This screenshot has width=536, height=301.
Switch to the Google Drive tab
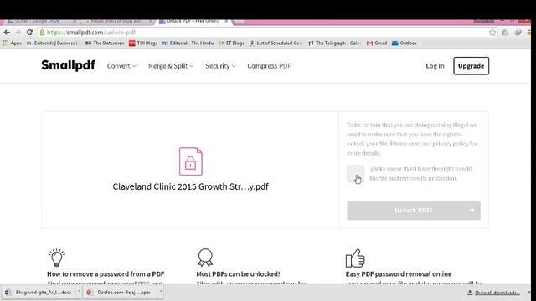[x=39, y=22]
